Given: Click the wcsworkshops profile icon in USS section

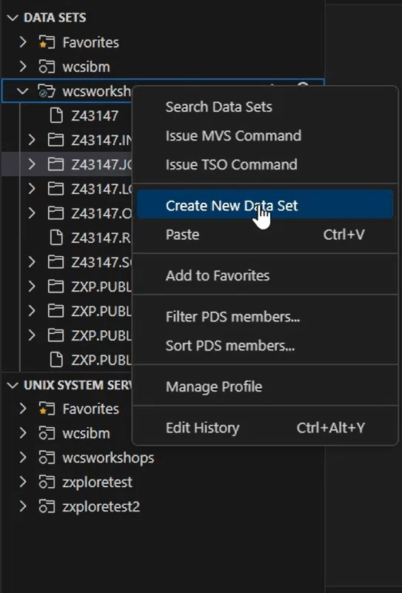Looking at the screenshot, I should 47,458.
